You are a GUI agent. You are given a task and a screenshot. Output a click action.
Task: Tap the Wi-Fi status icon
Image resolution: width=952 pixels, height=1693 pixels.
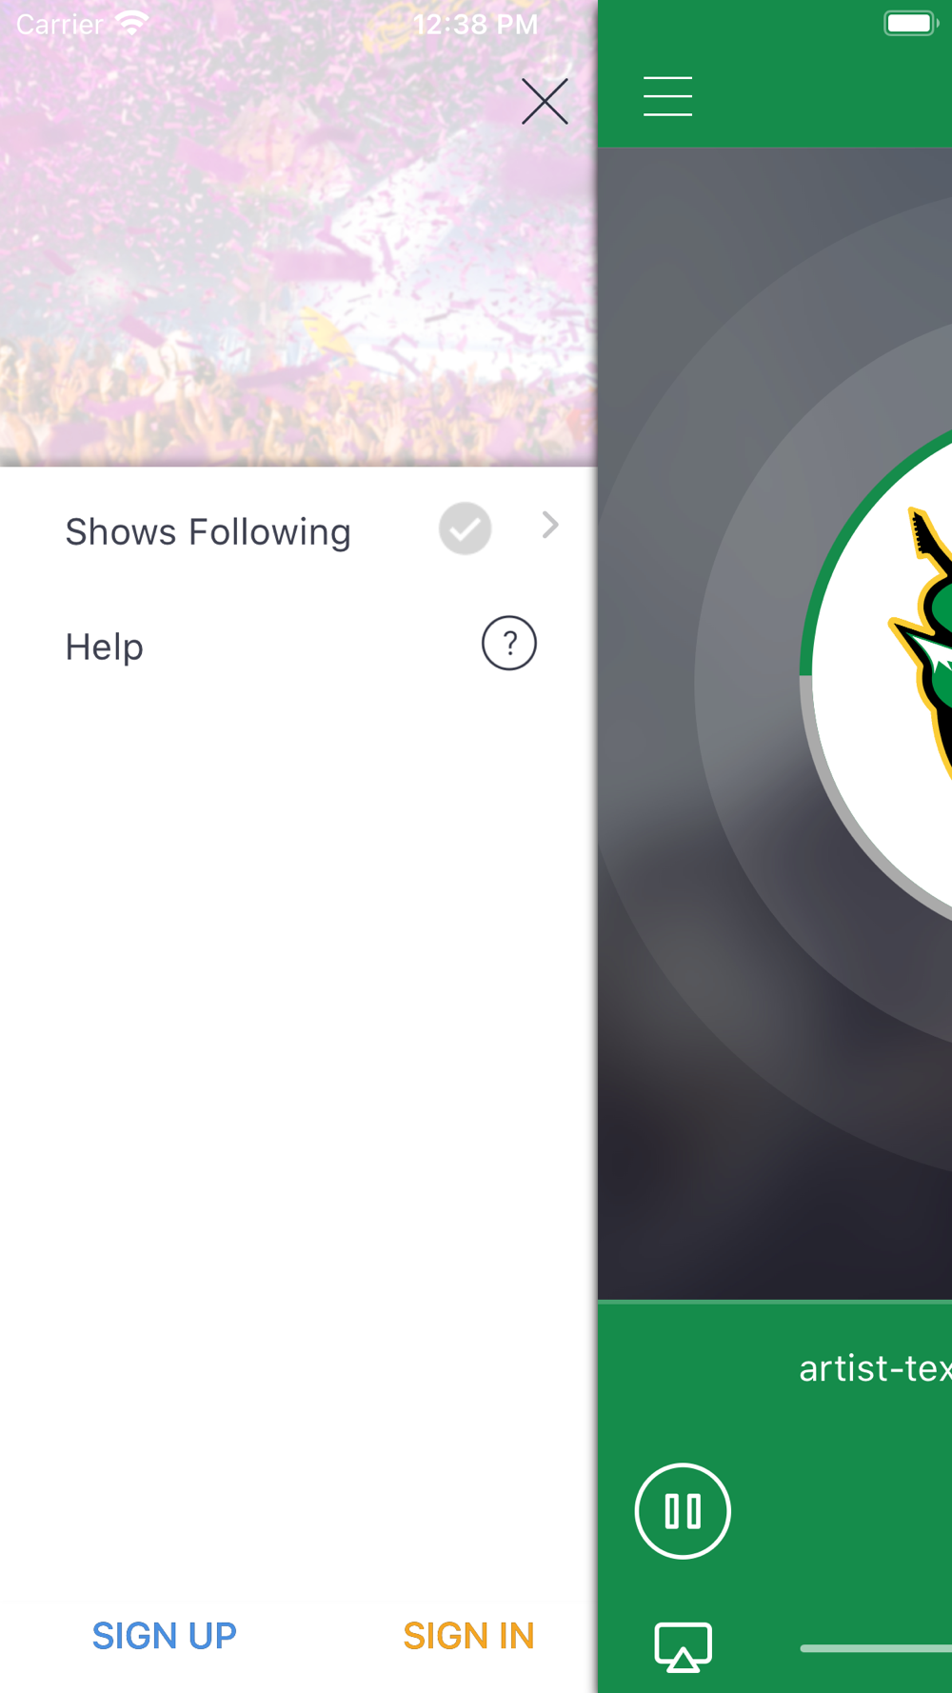click(x=132, y=23)
